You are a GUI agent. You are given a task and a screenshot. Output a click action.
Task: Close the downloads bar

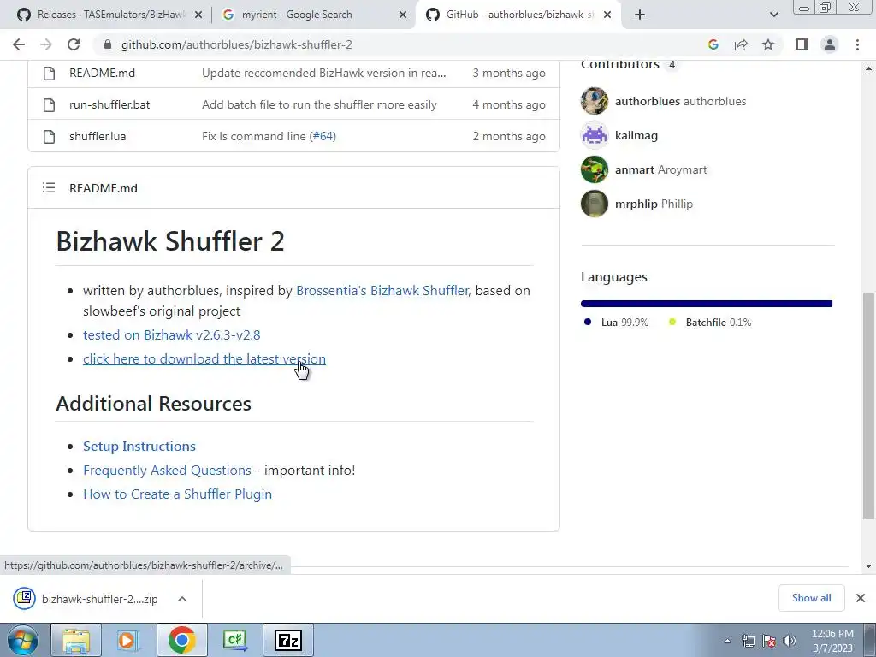click(861, 598)
